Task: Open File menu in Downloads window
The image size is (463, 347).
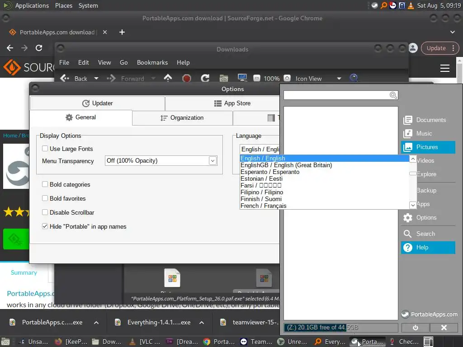Action: pyautogui.click(x=64, y=62)
